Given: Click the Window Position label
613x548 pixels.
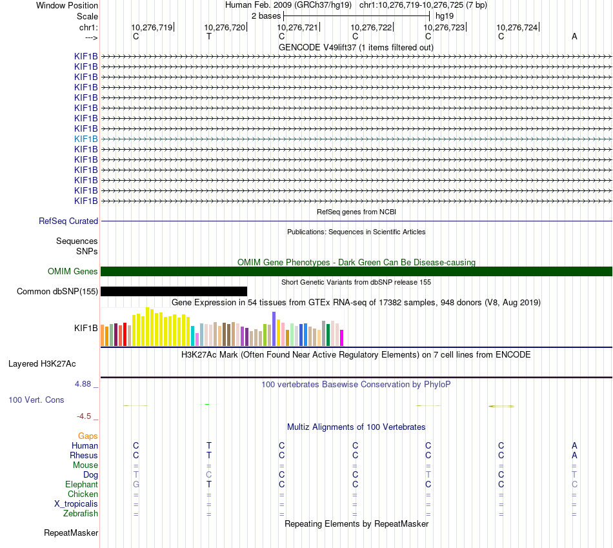Looking at the screenshot, I should [67, 5].
